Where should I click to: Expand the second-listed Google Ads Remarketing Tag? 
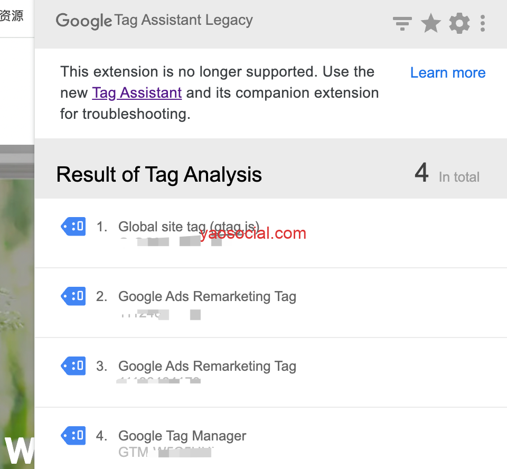tap(207, 297)
